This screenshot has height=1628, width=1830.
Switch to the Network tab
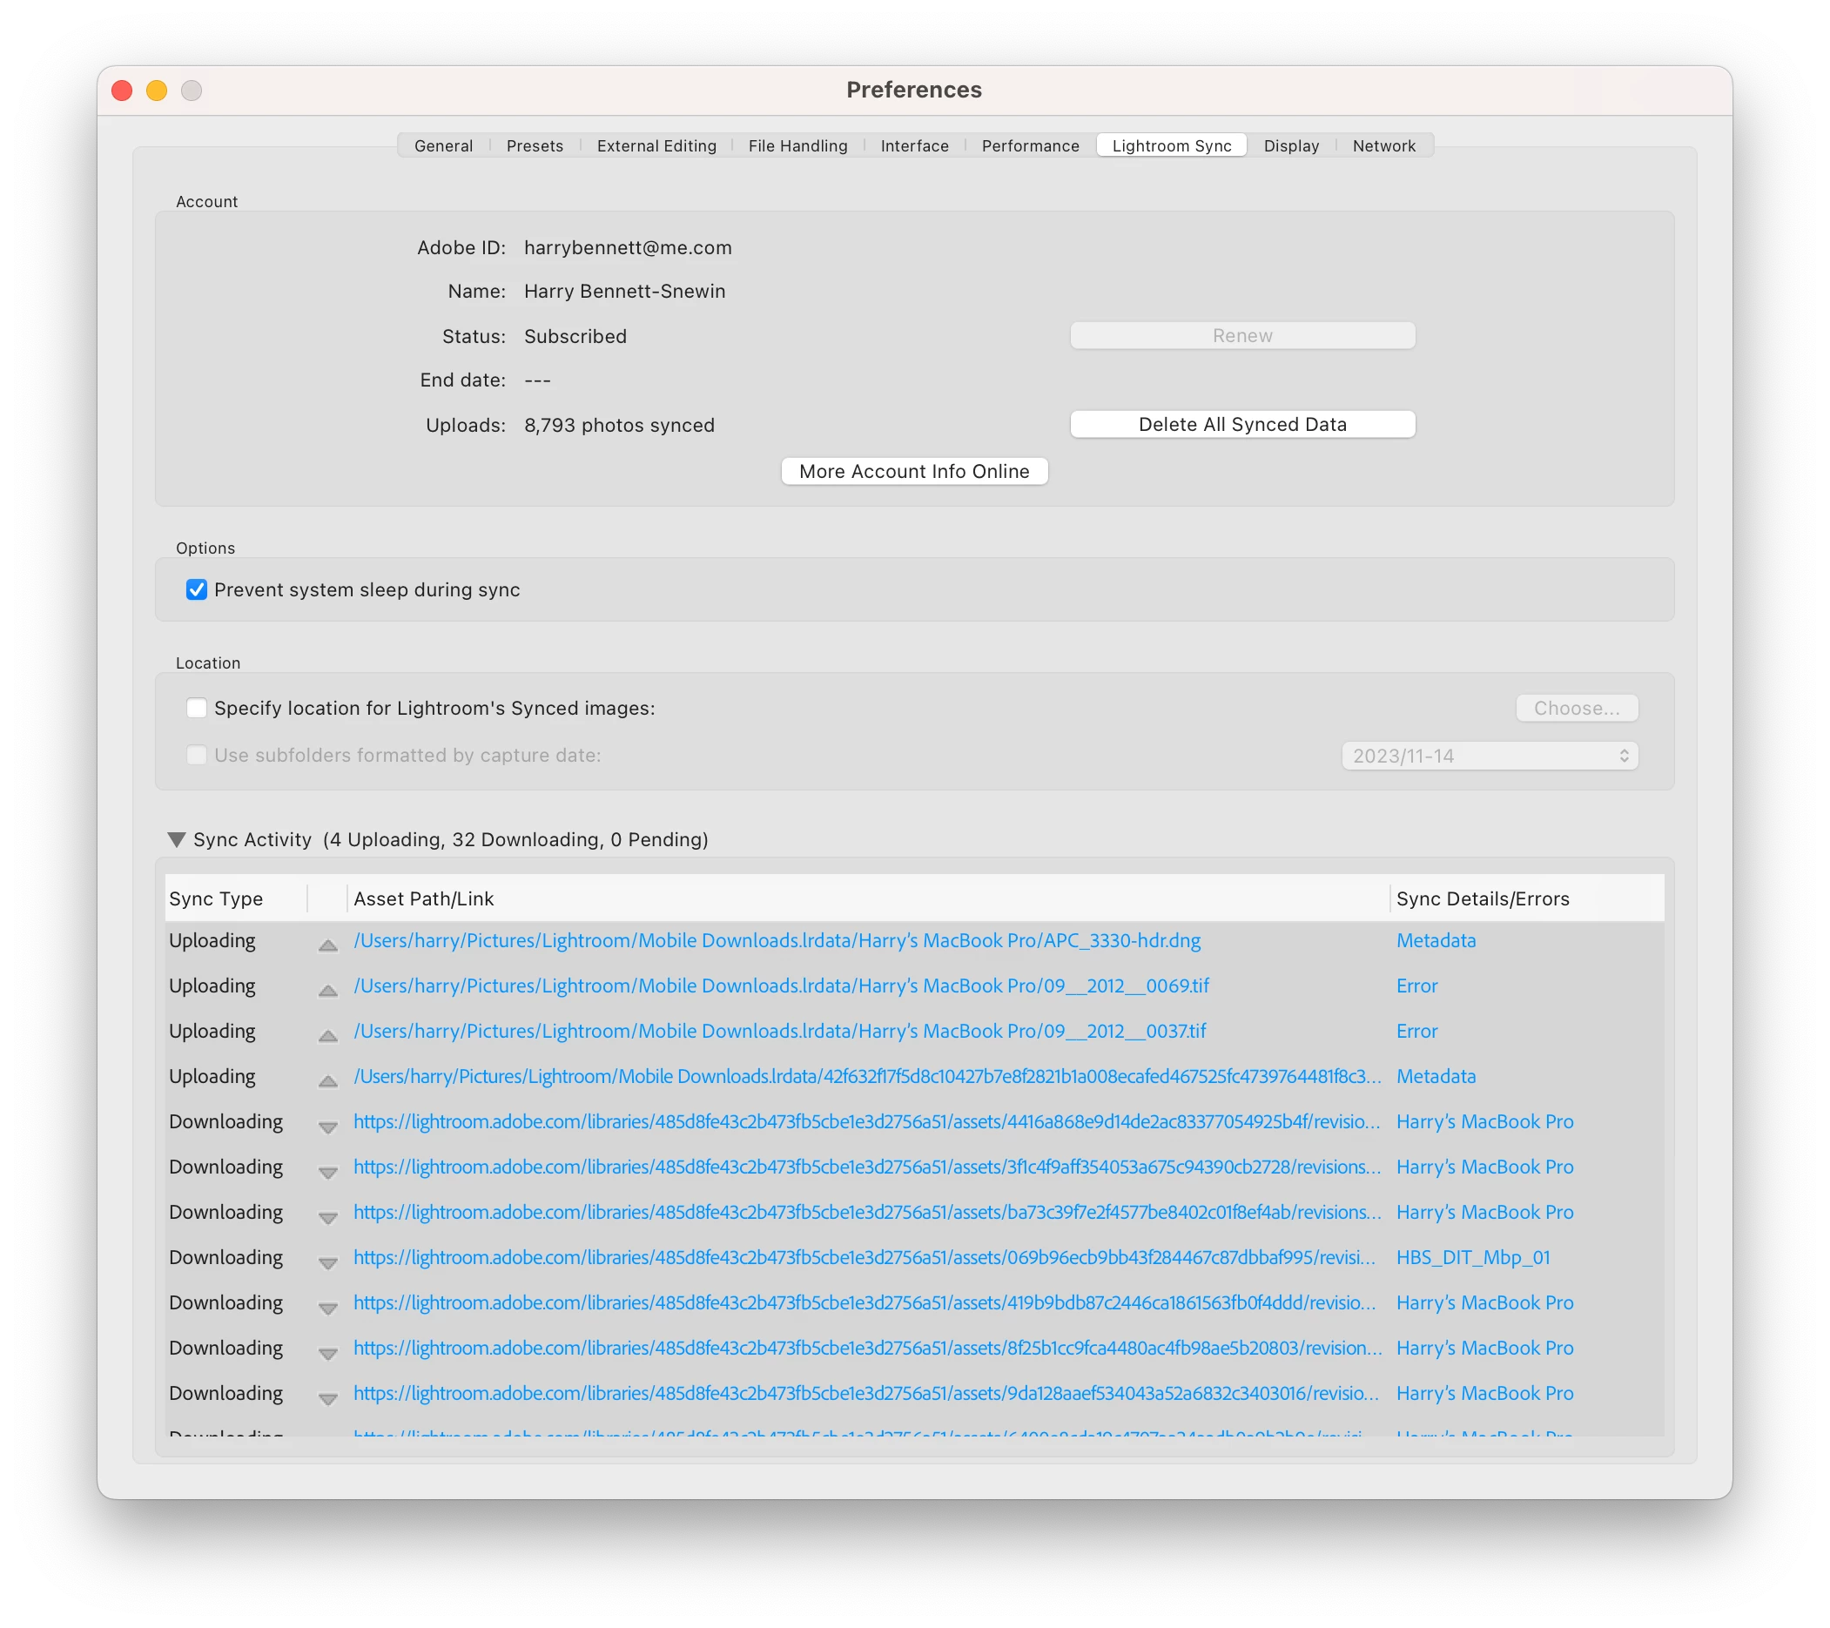click(1383, 146)
